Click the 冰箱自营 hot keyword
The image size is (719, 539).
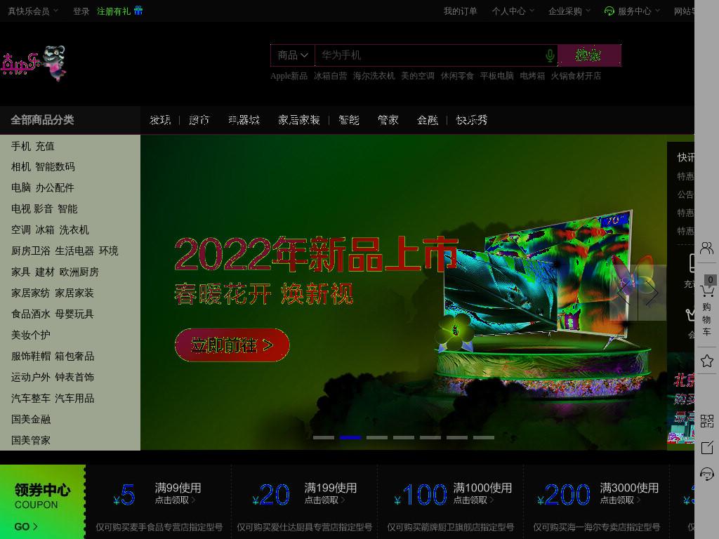click(331, 76)
